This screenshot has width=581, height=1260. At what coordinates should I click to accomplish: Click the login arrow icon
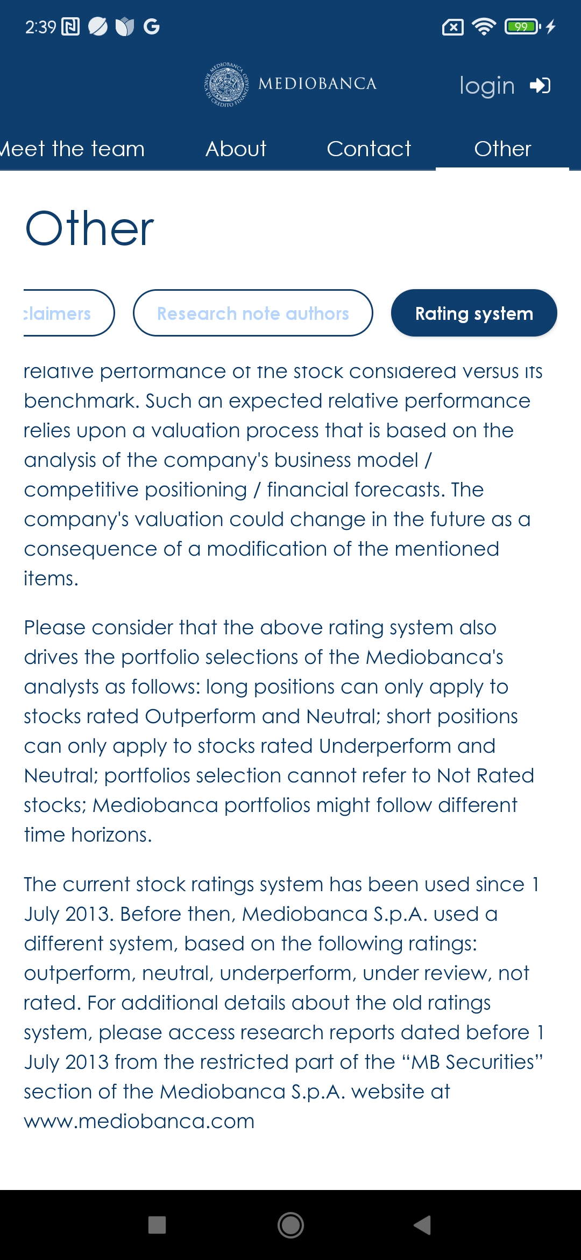coord(540,85)
